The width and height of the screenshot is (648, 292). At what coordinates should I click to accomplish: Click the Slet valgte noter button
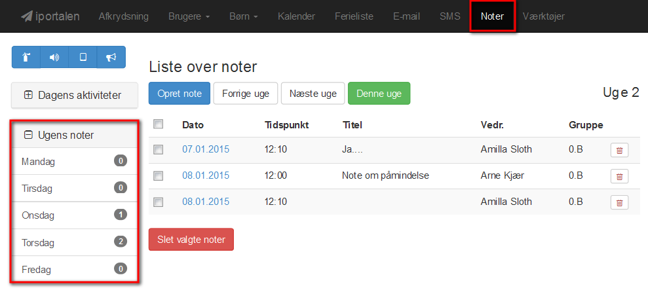[191, 240]
